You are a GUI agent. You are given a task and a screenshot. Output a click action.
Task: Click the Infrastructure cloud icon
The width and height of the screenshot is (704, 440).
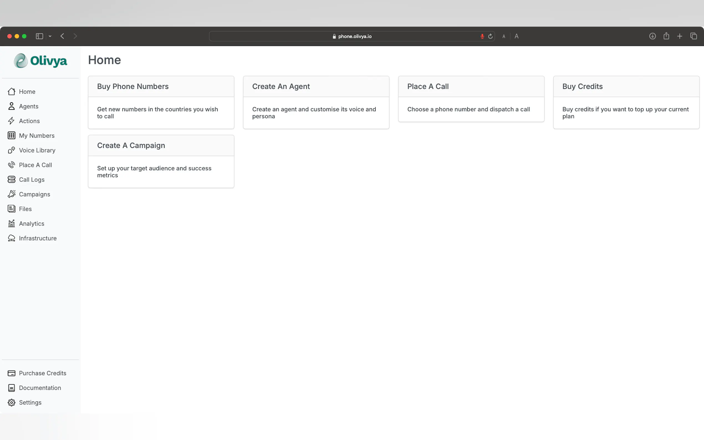point(11,238)
